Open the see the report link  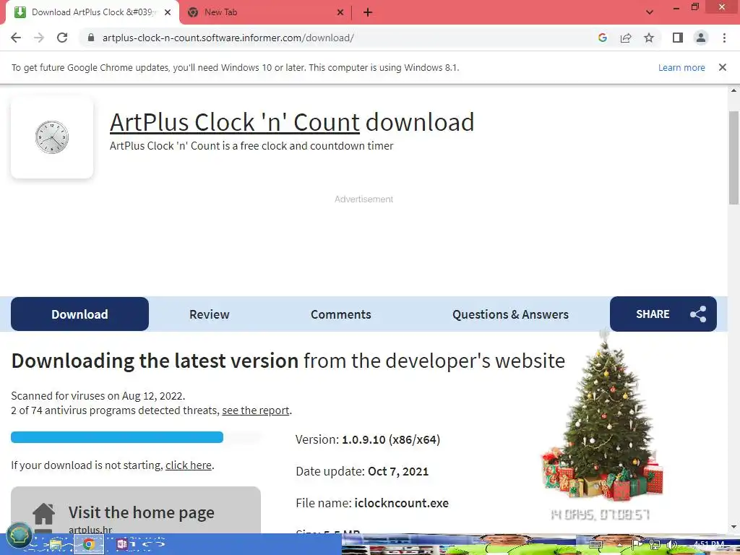pyautogui.click(x=255, y=410)
